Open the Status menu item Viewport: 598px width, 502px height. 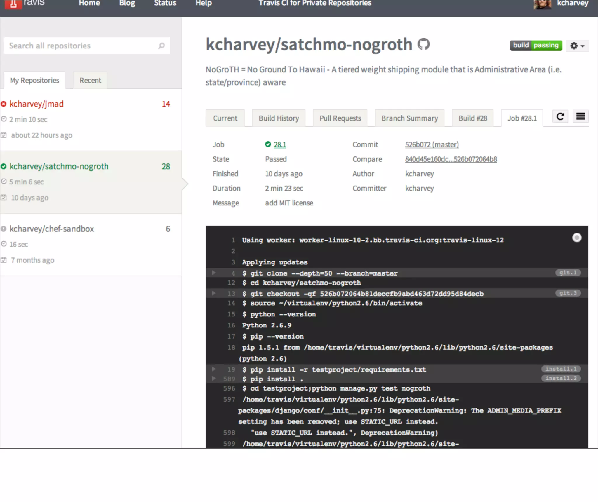click(165, 3)
